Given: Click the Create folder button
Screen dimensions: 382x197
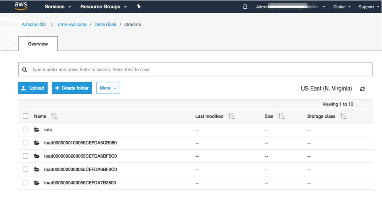Looking at the screenshot, I should click(x=72, y=88).
